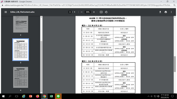177x99 pixels.
Task: Click the 8月12日 session two heading
Action: coord(92,61)
